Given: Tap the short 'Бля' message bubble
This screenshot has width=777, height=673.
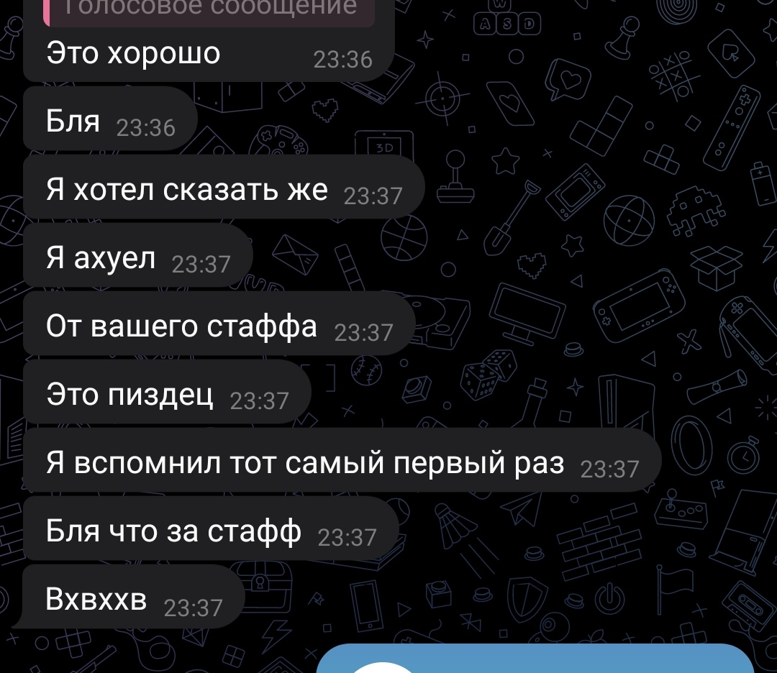Looking at the screenshot, I should point(110,119).
